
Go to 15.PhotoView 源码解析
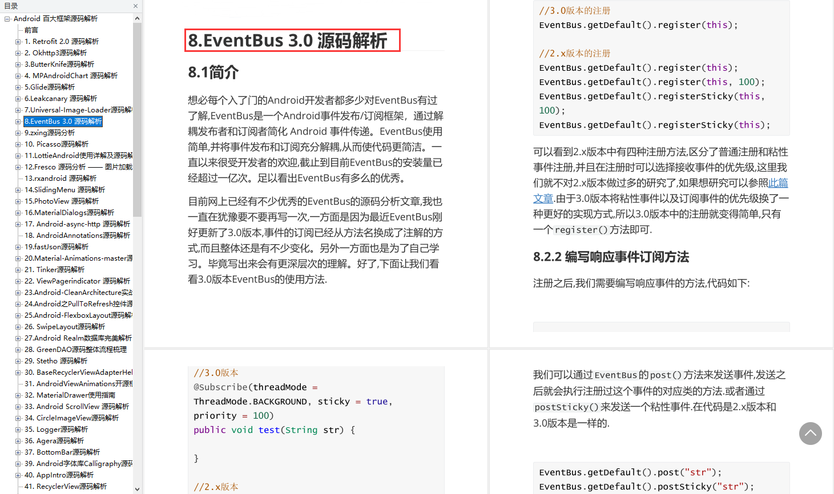62,201
